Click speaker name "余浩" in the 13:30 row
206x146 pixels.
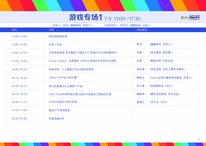point(139,44)
